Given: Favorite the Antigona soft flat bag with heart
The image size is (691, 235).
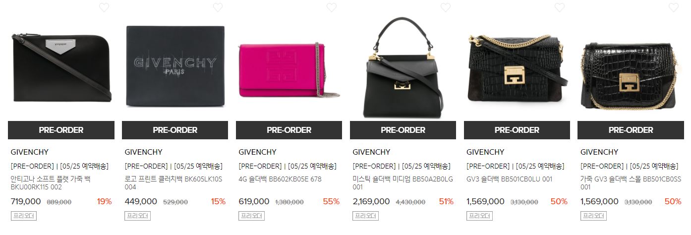Looking at the screenshot, I should 104,7.
